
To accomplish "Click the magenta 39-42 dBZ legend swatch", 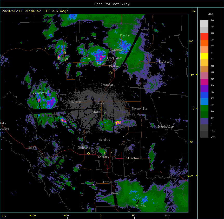I will pyautogui.click(x=204, y=82).
